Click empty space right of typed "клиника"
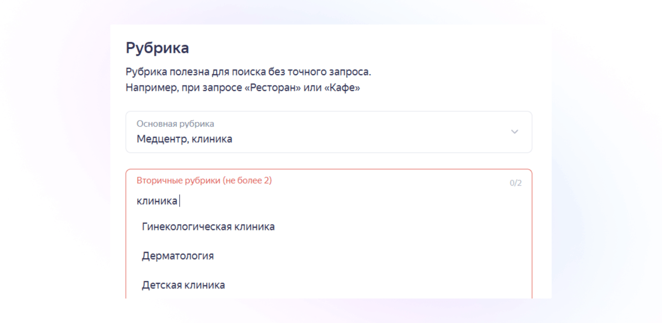 [346, 202]
